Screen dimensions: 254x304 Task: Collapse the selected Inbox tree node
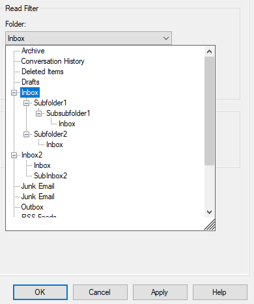pyautogui.click(x=14, y=92)
